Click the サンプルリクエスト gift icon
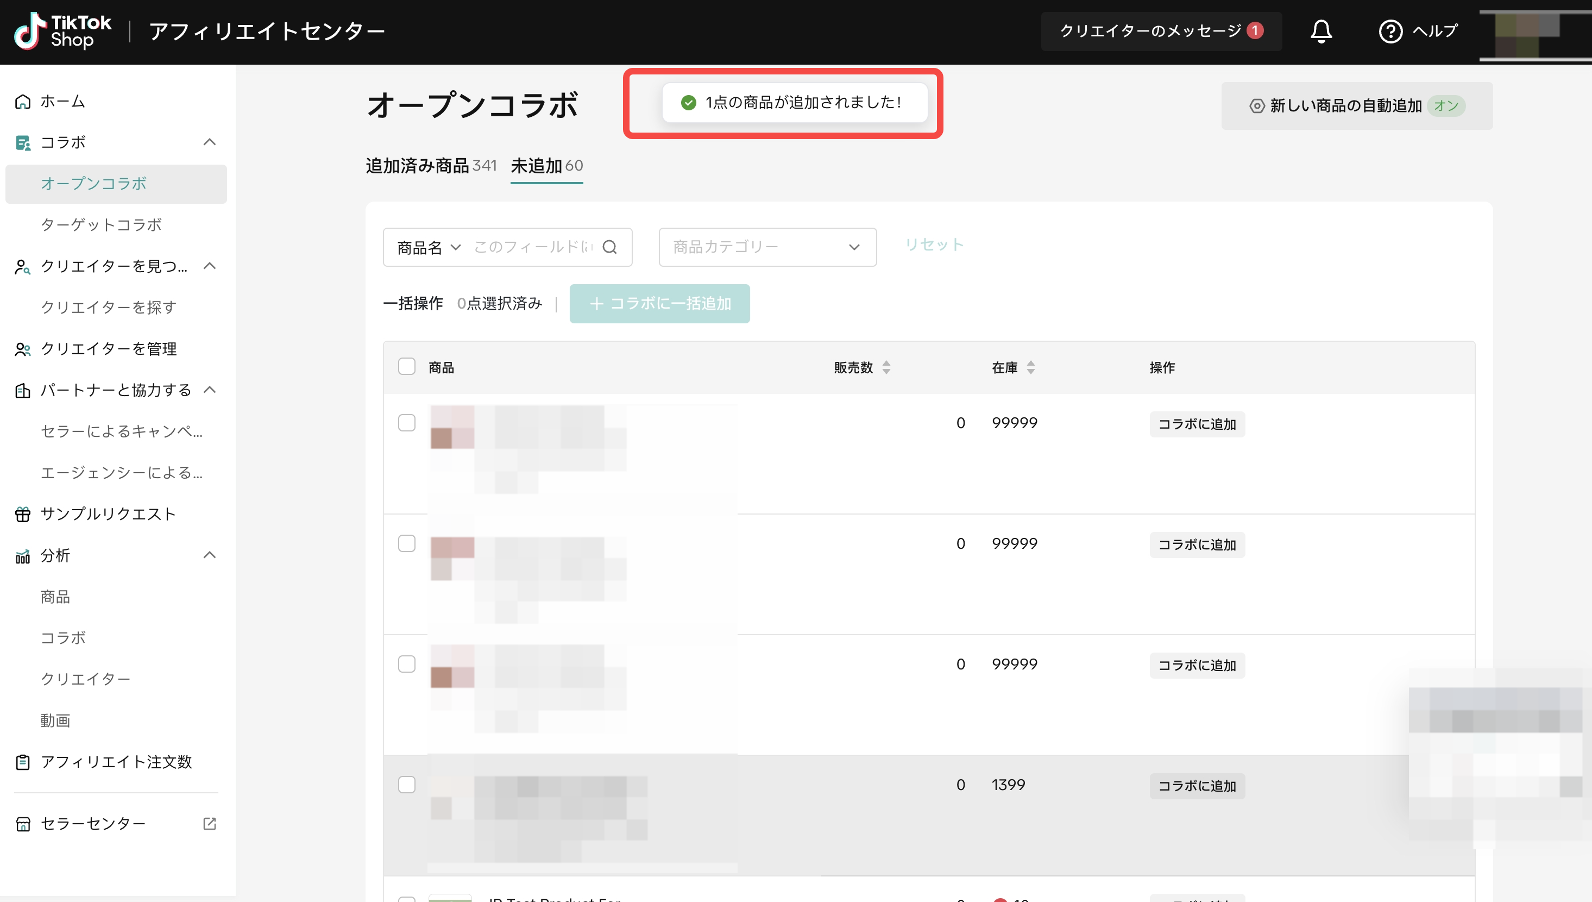The image size is (1592, 902). tap(23, 514)
